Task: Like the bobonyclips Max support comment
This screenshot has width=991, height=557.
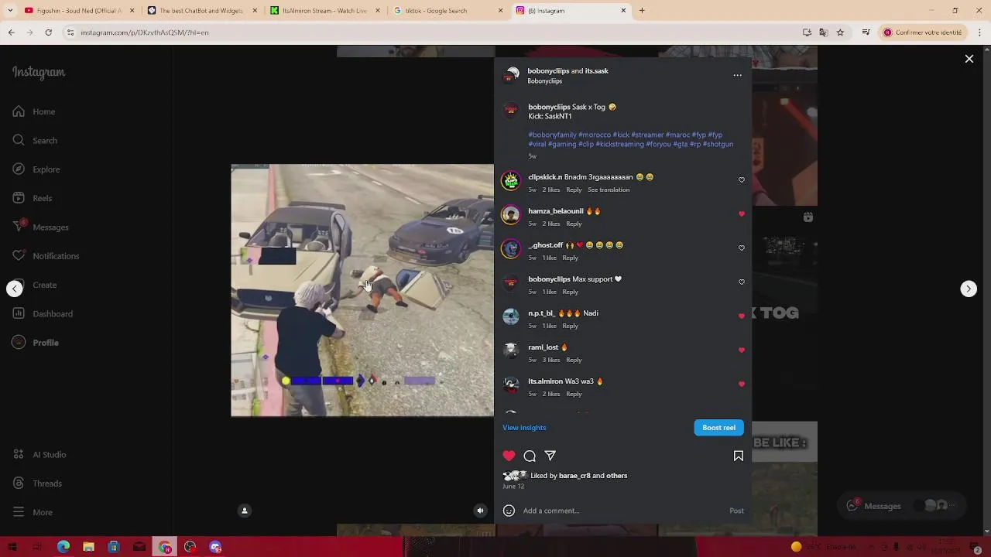Action: click(741, 282)
